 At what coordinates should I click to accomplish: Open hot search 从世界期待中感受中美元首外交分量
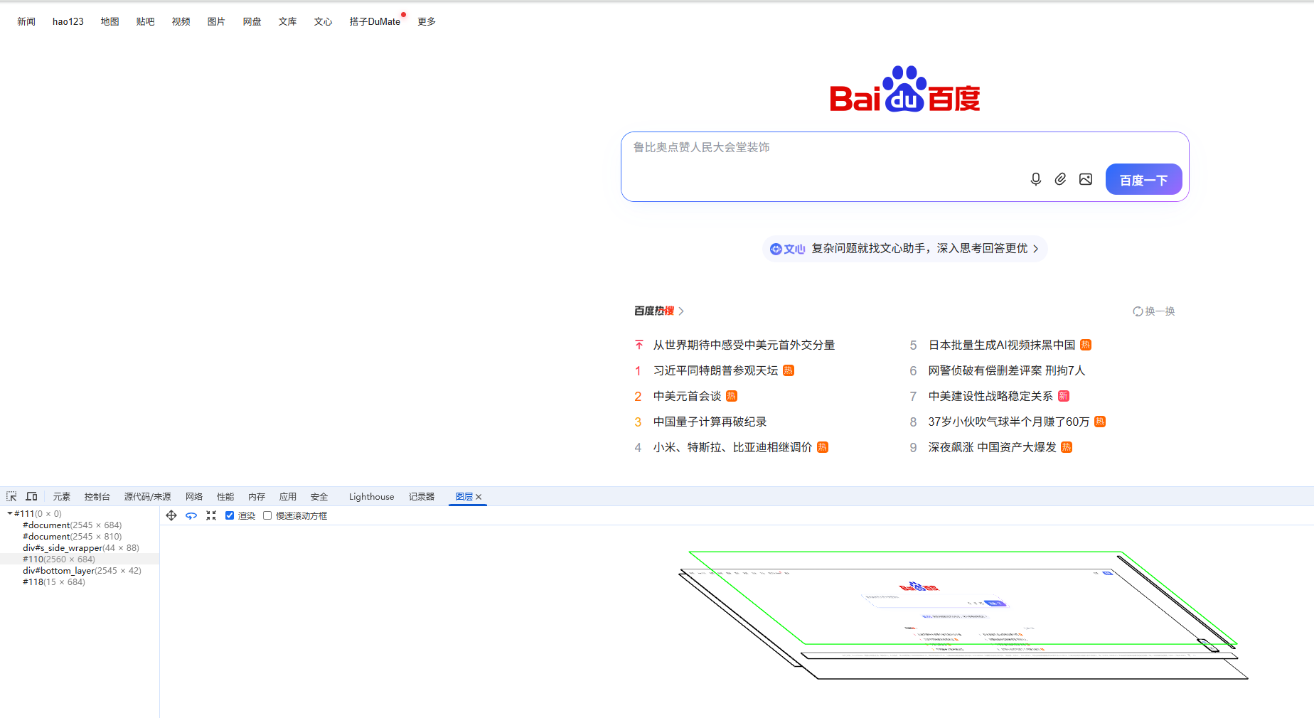pos(744,345)
